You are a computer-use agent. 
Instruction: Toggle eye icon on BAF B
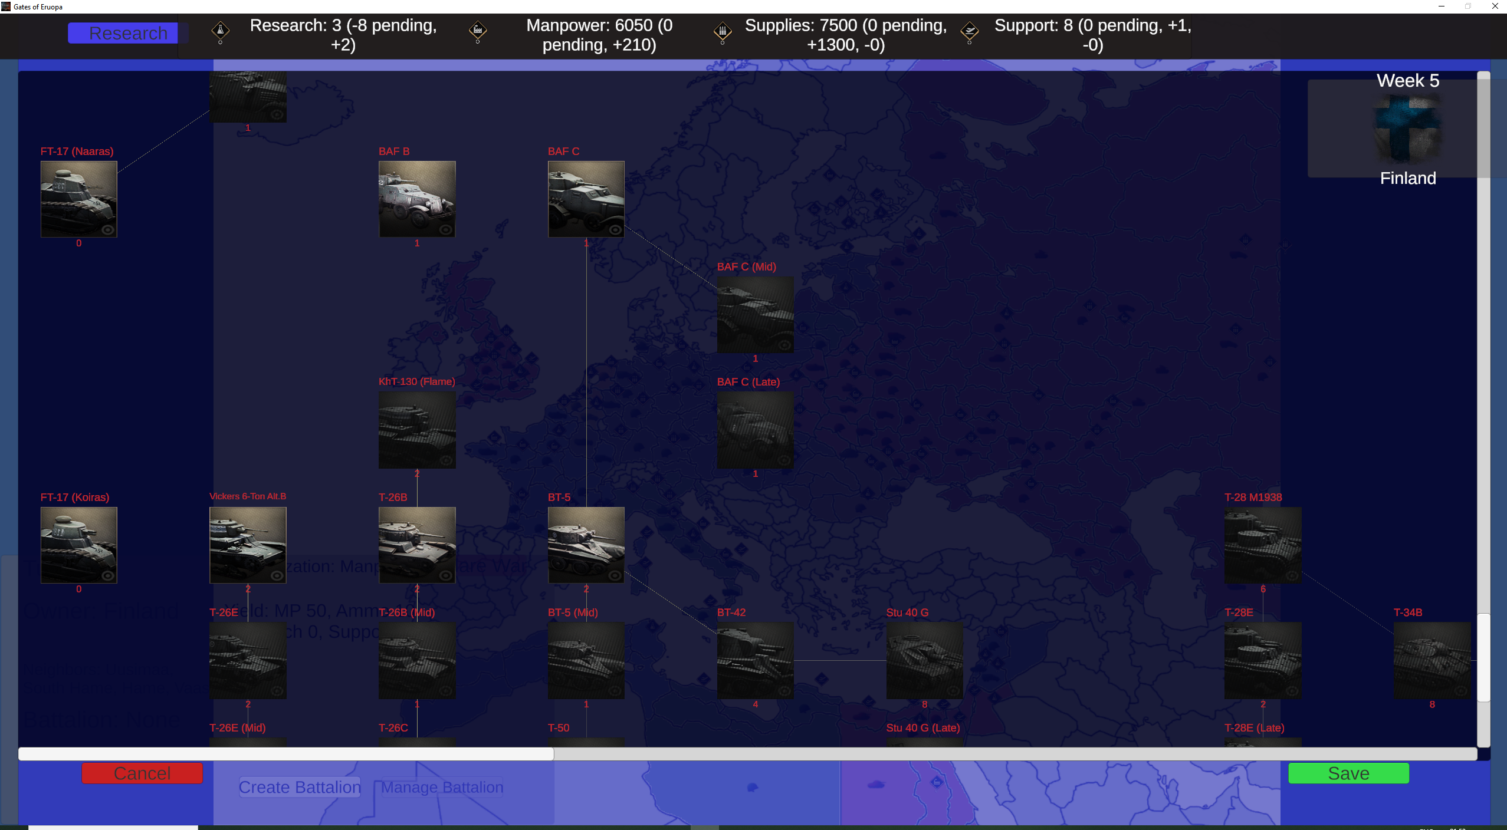[446, 230]
